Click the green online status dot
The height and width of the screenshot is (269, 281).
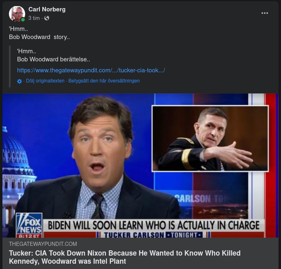coord(23,20)
